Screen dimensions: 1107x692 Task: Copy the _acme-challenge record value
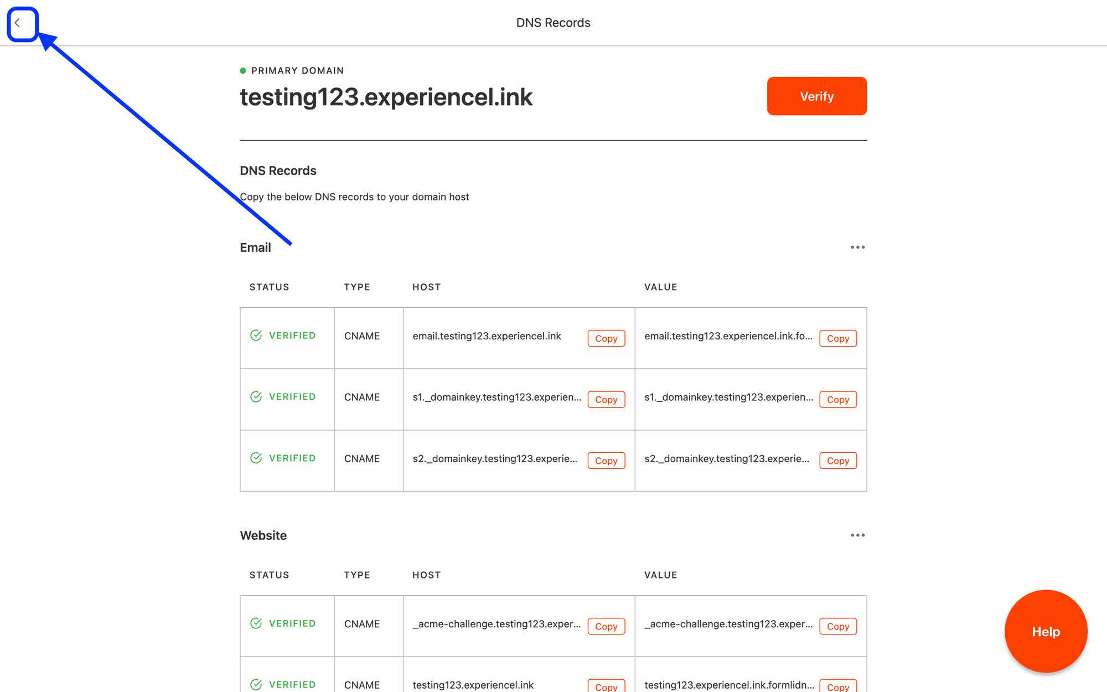pos(837,626)
